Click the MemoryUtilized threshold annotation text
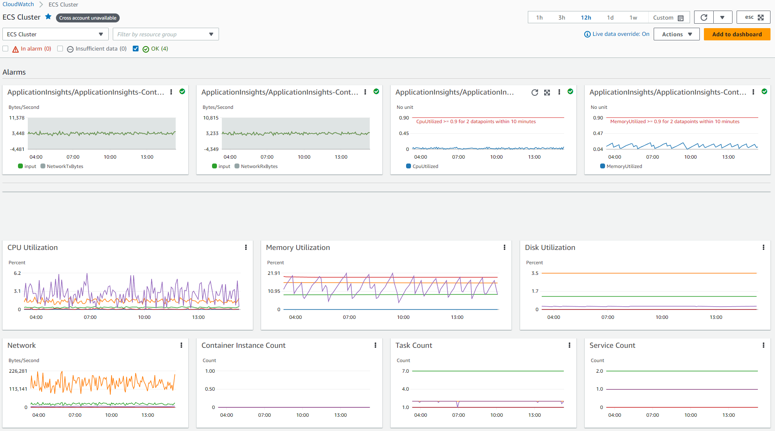The image size is (775, 431). click(x=675, y=122)
